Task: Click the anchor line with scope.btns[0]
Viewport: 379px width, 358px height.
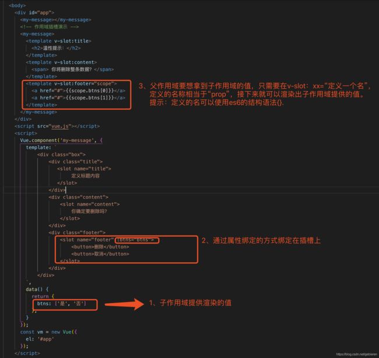Action: tap(78, 91)
